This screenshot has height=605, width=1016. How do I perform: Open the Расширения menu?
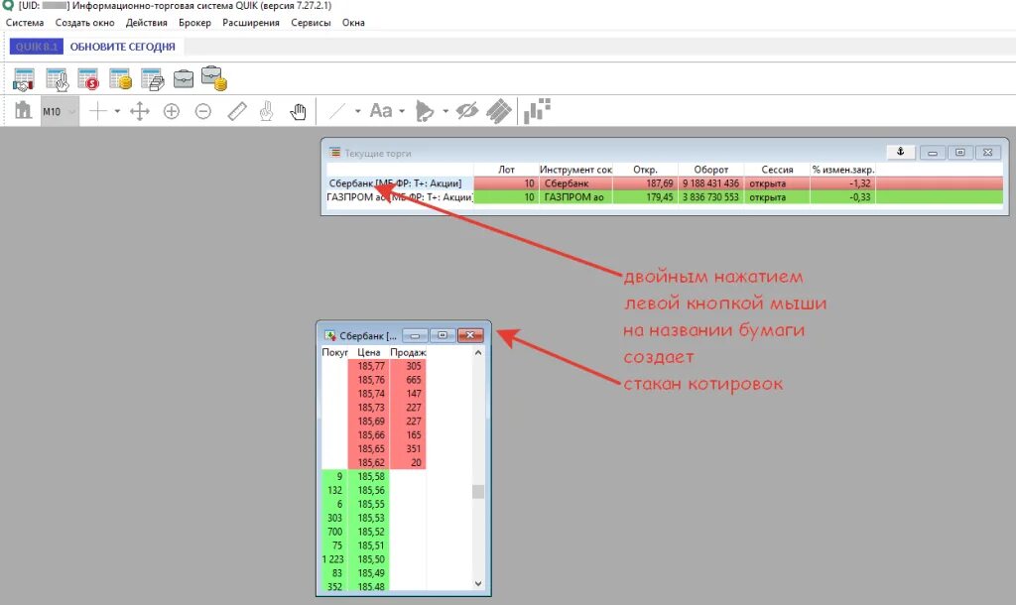coord(251,23)
